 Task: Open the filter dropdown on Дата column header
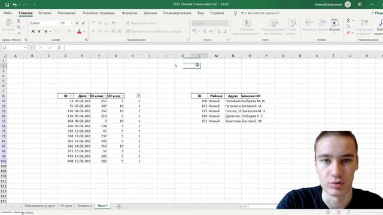coord(88,96)
